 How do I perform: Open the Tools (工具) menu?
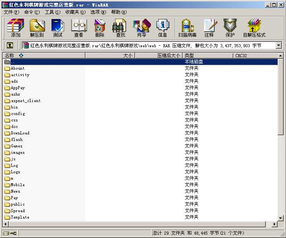tap(53, 12)
